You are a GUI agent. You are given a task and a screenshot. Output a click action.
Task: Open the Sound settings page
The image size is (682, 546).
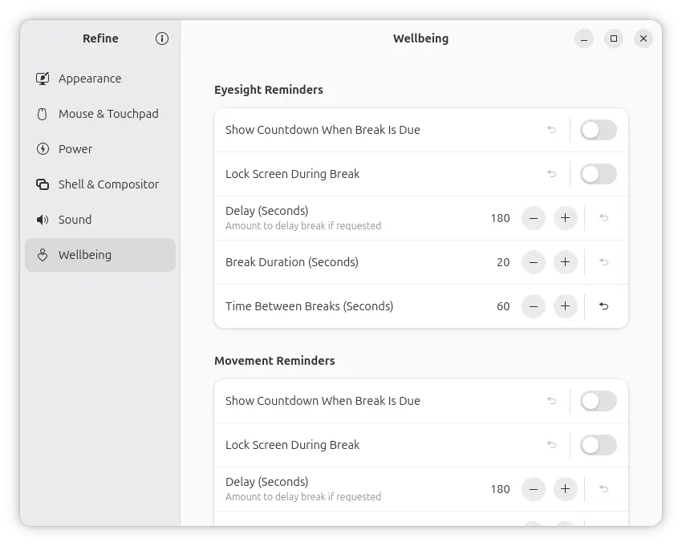click(x=75, y=220)
